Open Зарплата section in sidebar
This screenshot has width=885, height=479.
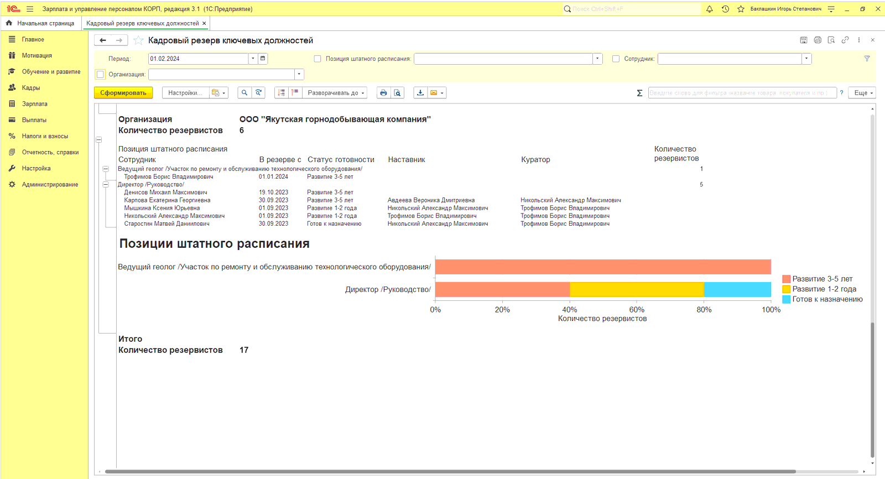pyautogui.click(x=34, y=104)
